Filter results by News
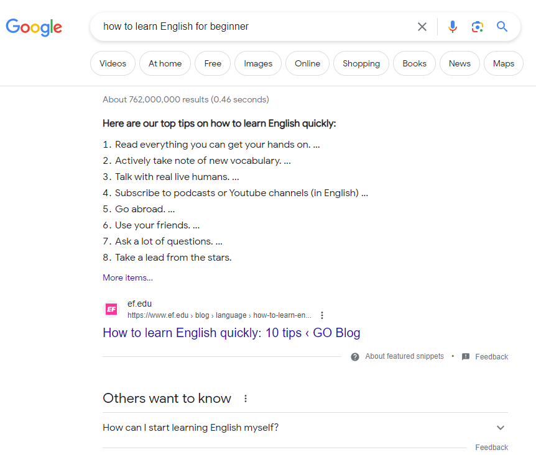Screen dimensions: 536x455 [460, 63]
